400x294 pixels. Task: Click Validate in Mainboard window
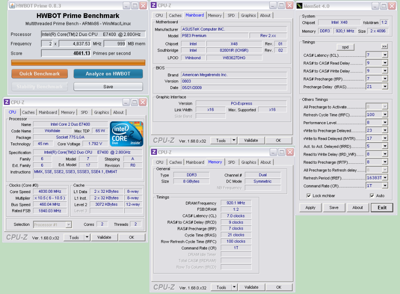[x=251, y=140]
